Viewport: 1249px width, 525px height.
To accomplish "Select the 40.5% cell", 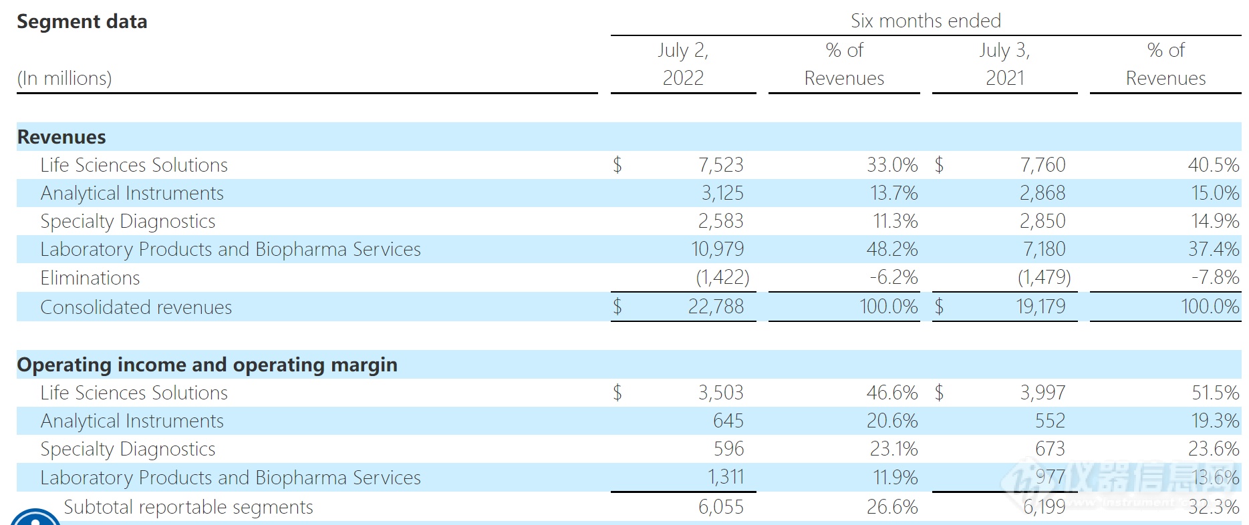I will pyautogui.click(x=1214, y=165).
